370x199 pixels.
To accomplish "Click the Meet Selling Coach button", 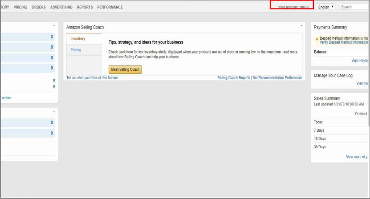I will pyautogui.click(x=125, y=69).
